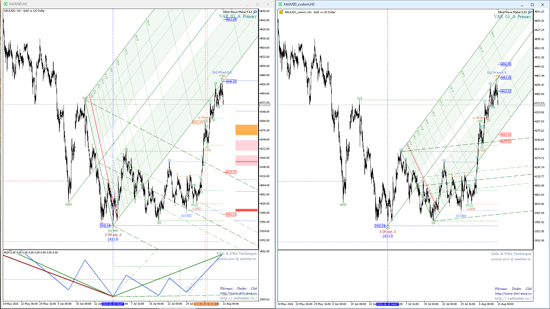Screen dimensions: 550x309
Task: Click the XAUUSD_custom,H2 window title icon
Action: 280,4
